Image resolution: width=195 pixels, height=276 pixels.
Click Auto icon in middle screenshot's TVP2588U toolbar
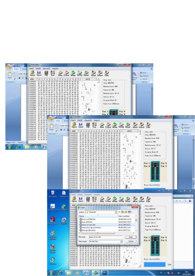pyautogui.click(x=102, y=125)
